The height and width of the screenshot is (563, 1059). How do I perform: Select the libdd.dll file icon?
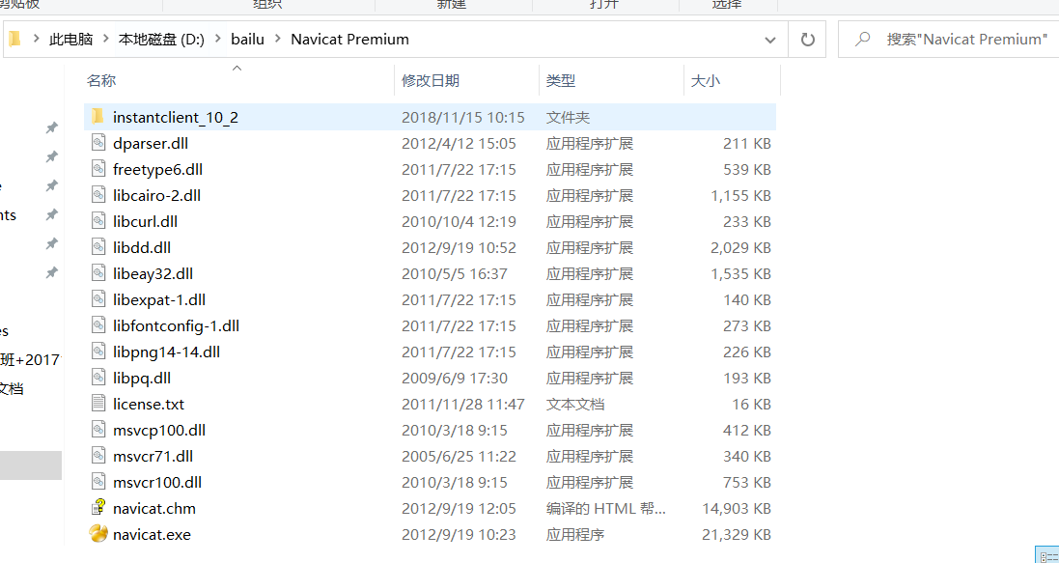coord(98,247)
